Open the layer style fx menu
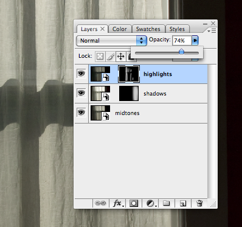 (x=117, y=203)
